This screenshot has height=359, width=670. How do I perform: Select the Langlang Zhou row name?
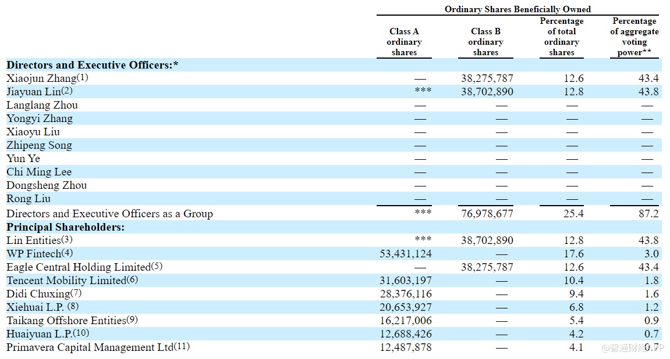click(42, 105)
